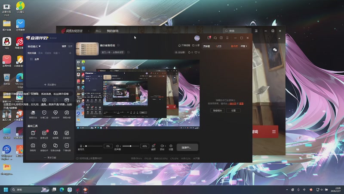The width and height of the screenshot is (344, 194).
Task: Click the taskbar search box
Action: [29, 190]
